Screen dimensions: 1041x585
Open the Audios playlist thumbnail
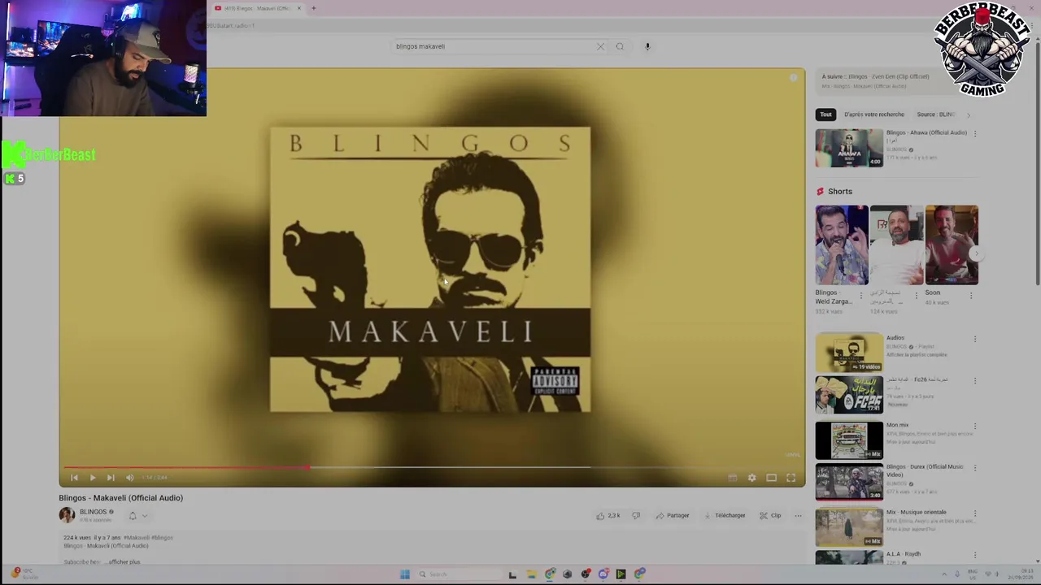coord(849,352)
